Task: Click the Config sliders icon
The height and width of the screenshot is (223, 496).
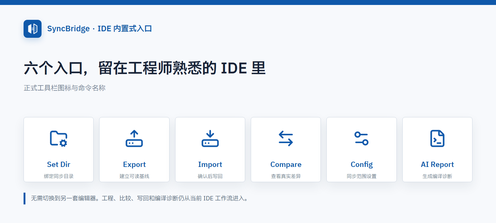Action: 361,138
